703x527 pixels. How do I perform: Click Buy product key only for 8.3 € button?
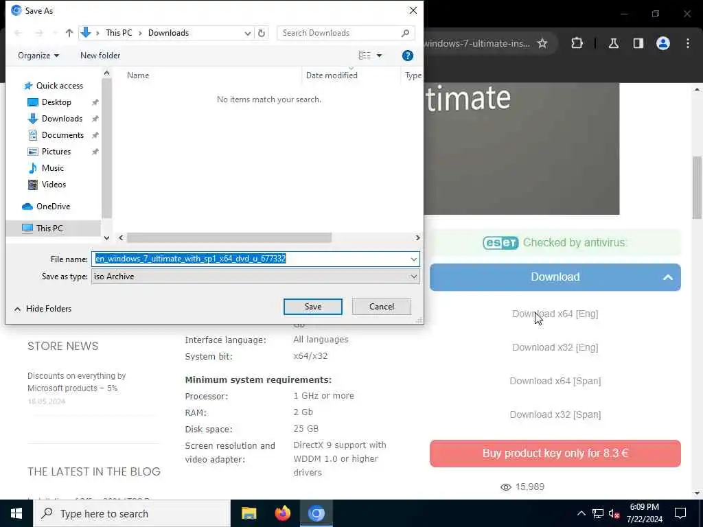point(555,454)
